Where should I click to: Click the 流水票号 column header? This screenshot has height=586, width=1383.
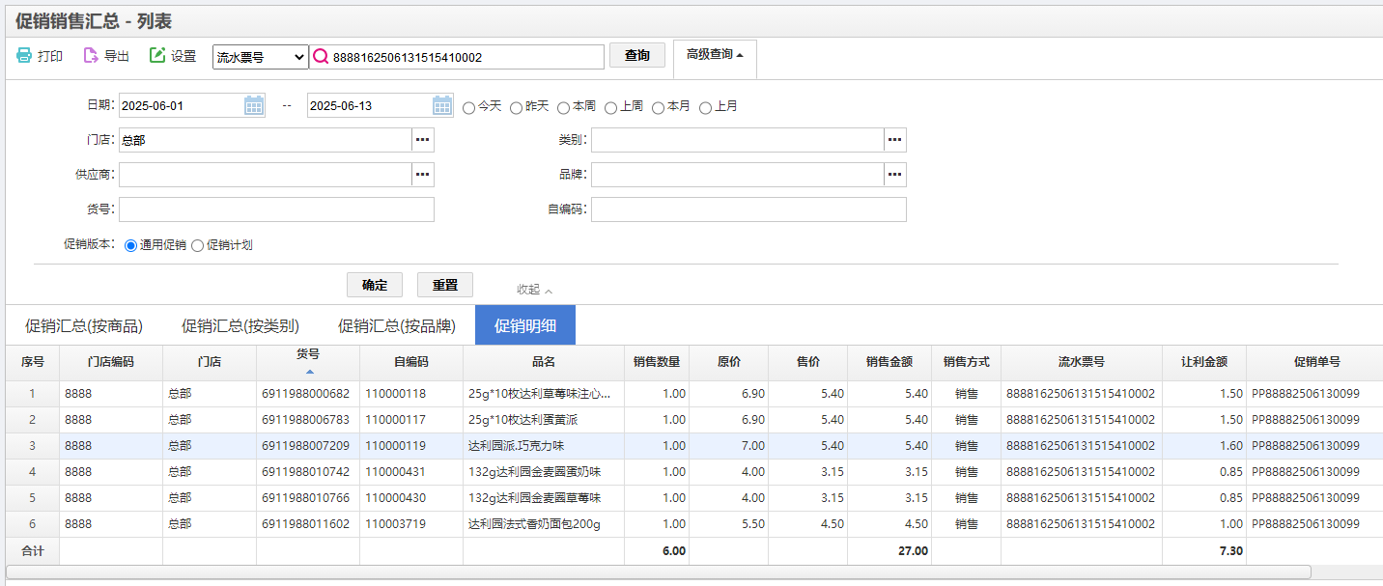(x=1082, y=362)
